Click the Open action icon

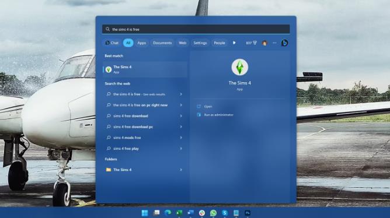click(x=199, y=106)
